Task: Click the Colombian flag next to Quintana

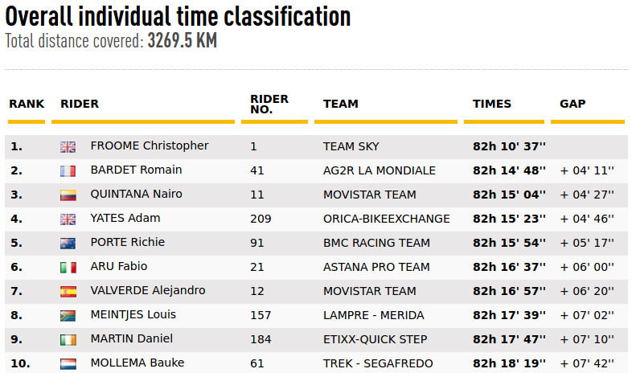Action: click(x=68, y=195)
